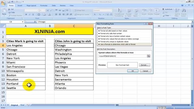
Task: Click the Grow Font icon
Action: point(48,11)
